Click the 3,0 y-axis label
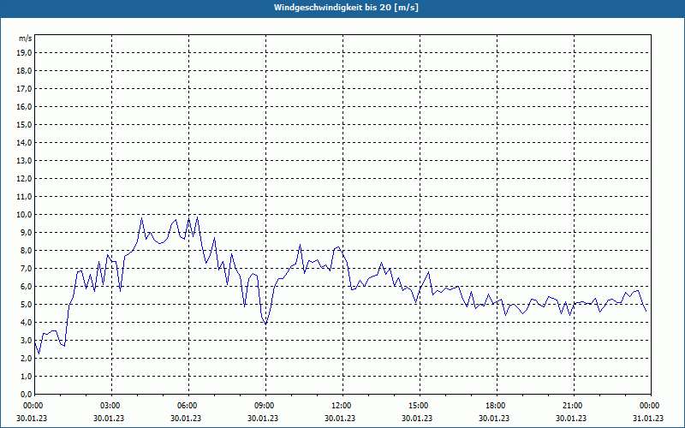Image resolution: width=685 pixels, height=428 pixels. click(x=26, y=340)
